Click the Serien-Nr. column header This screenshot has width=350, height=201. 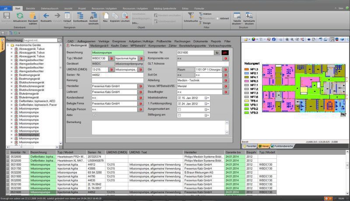95,152
